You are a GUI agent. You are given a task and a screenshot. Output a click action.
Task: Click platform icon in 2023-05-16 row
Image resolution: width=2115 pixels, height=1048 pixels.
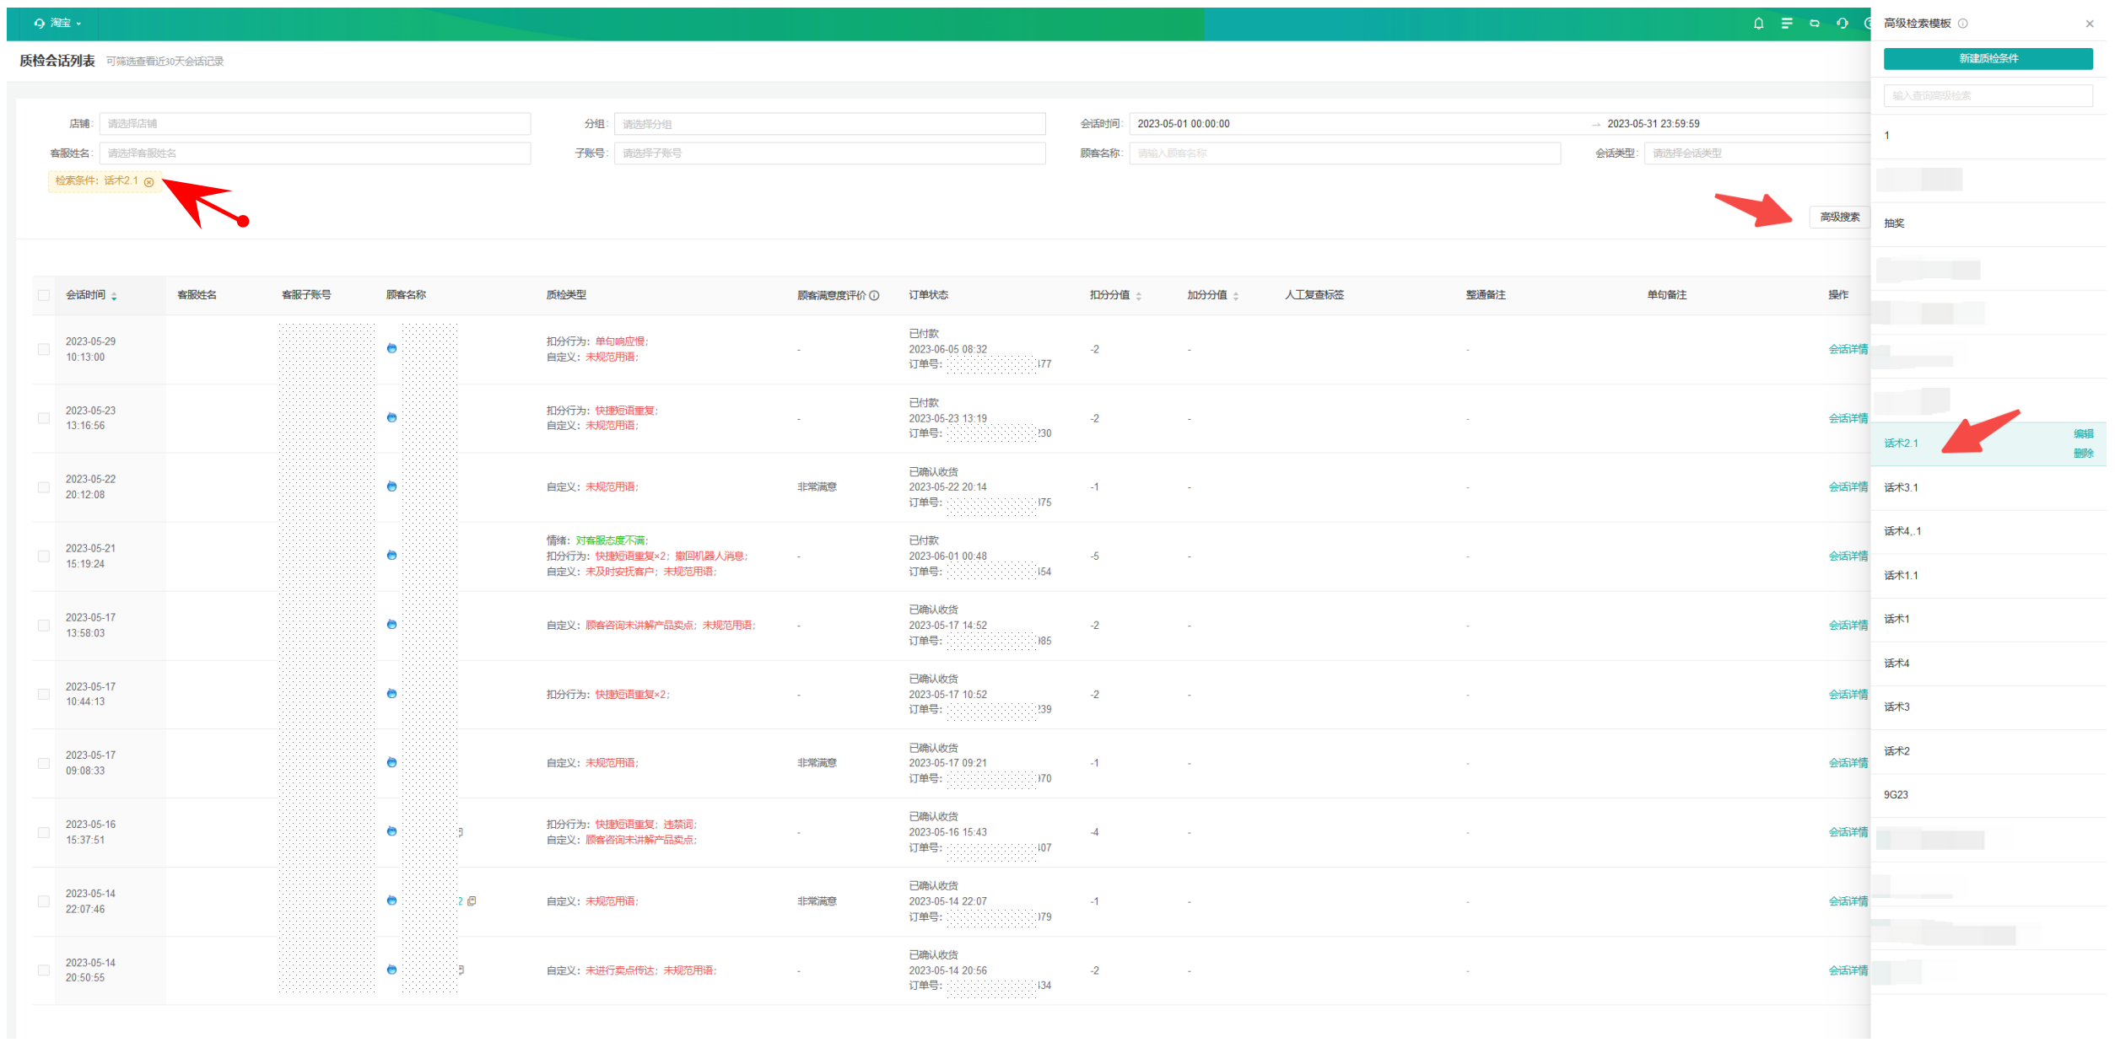(391, 832)
